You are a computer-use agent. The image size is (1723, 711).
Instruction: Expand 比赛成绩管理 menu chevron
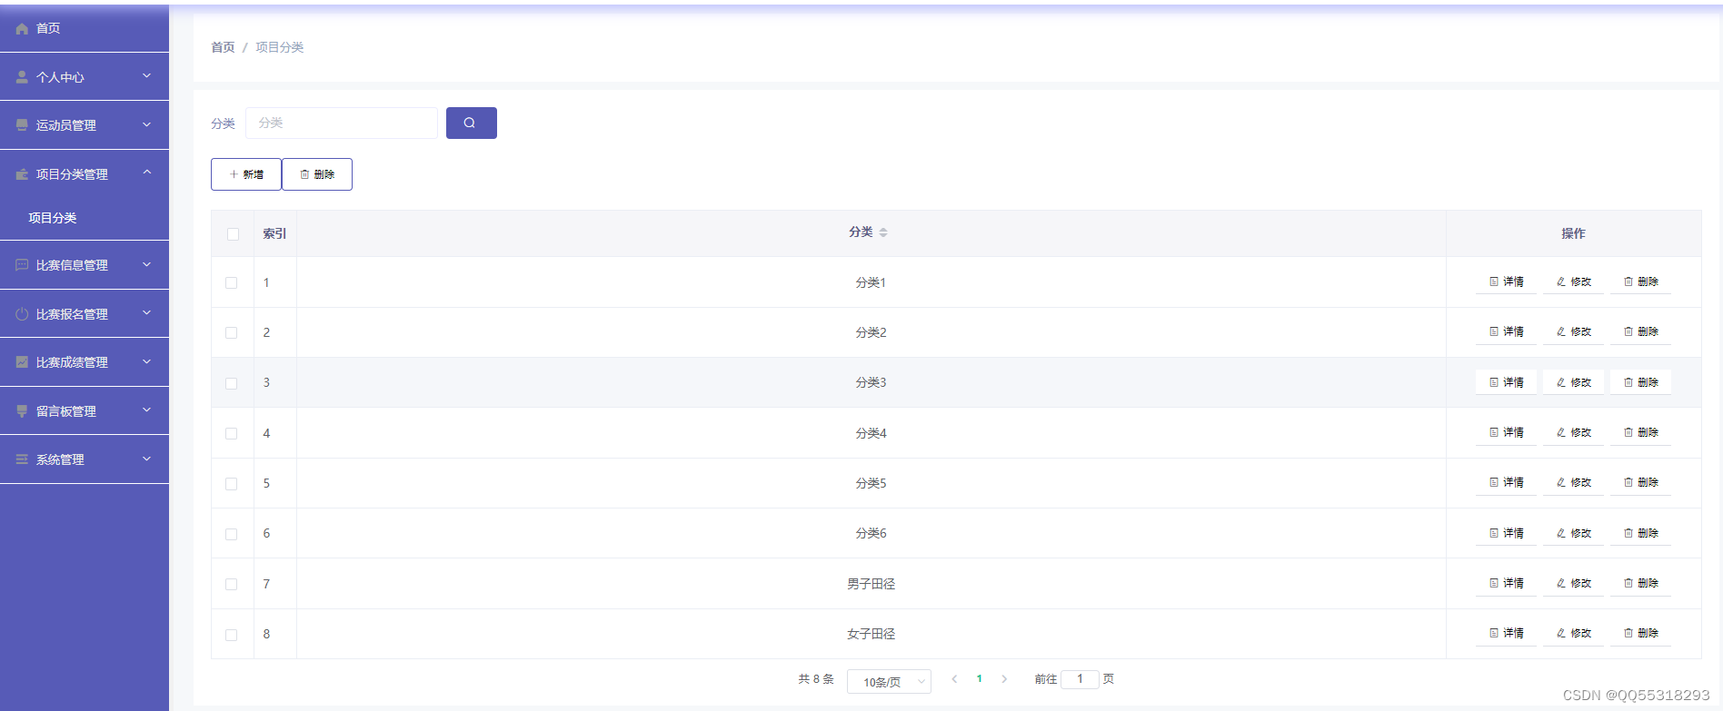[x=146, y=361]
